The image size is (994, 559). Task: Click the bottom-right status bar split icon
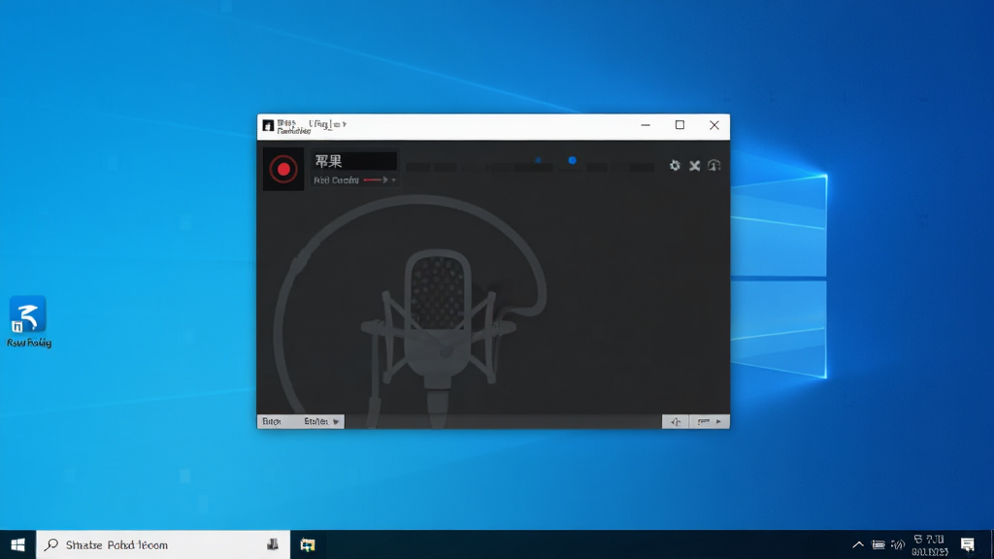676,421
